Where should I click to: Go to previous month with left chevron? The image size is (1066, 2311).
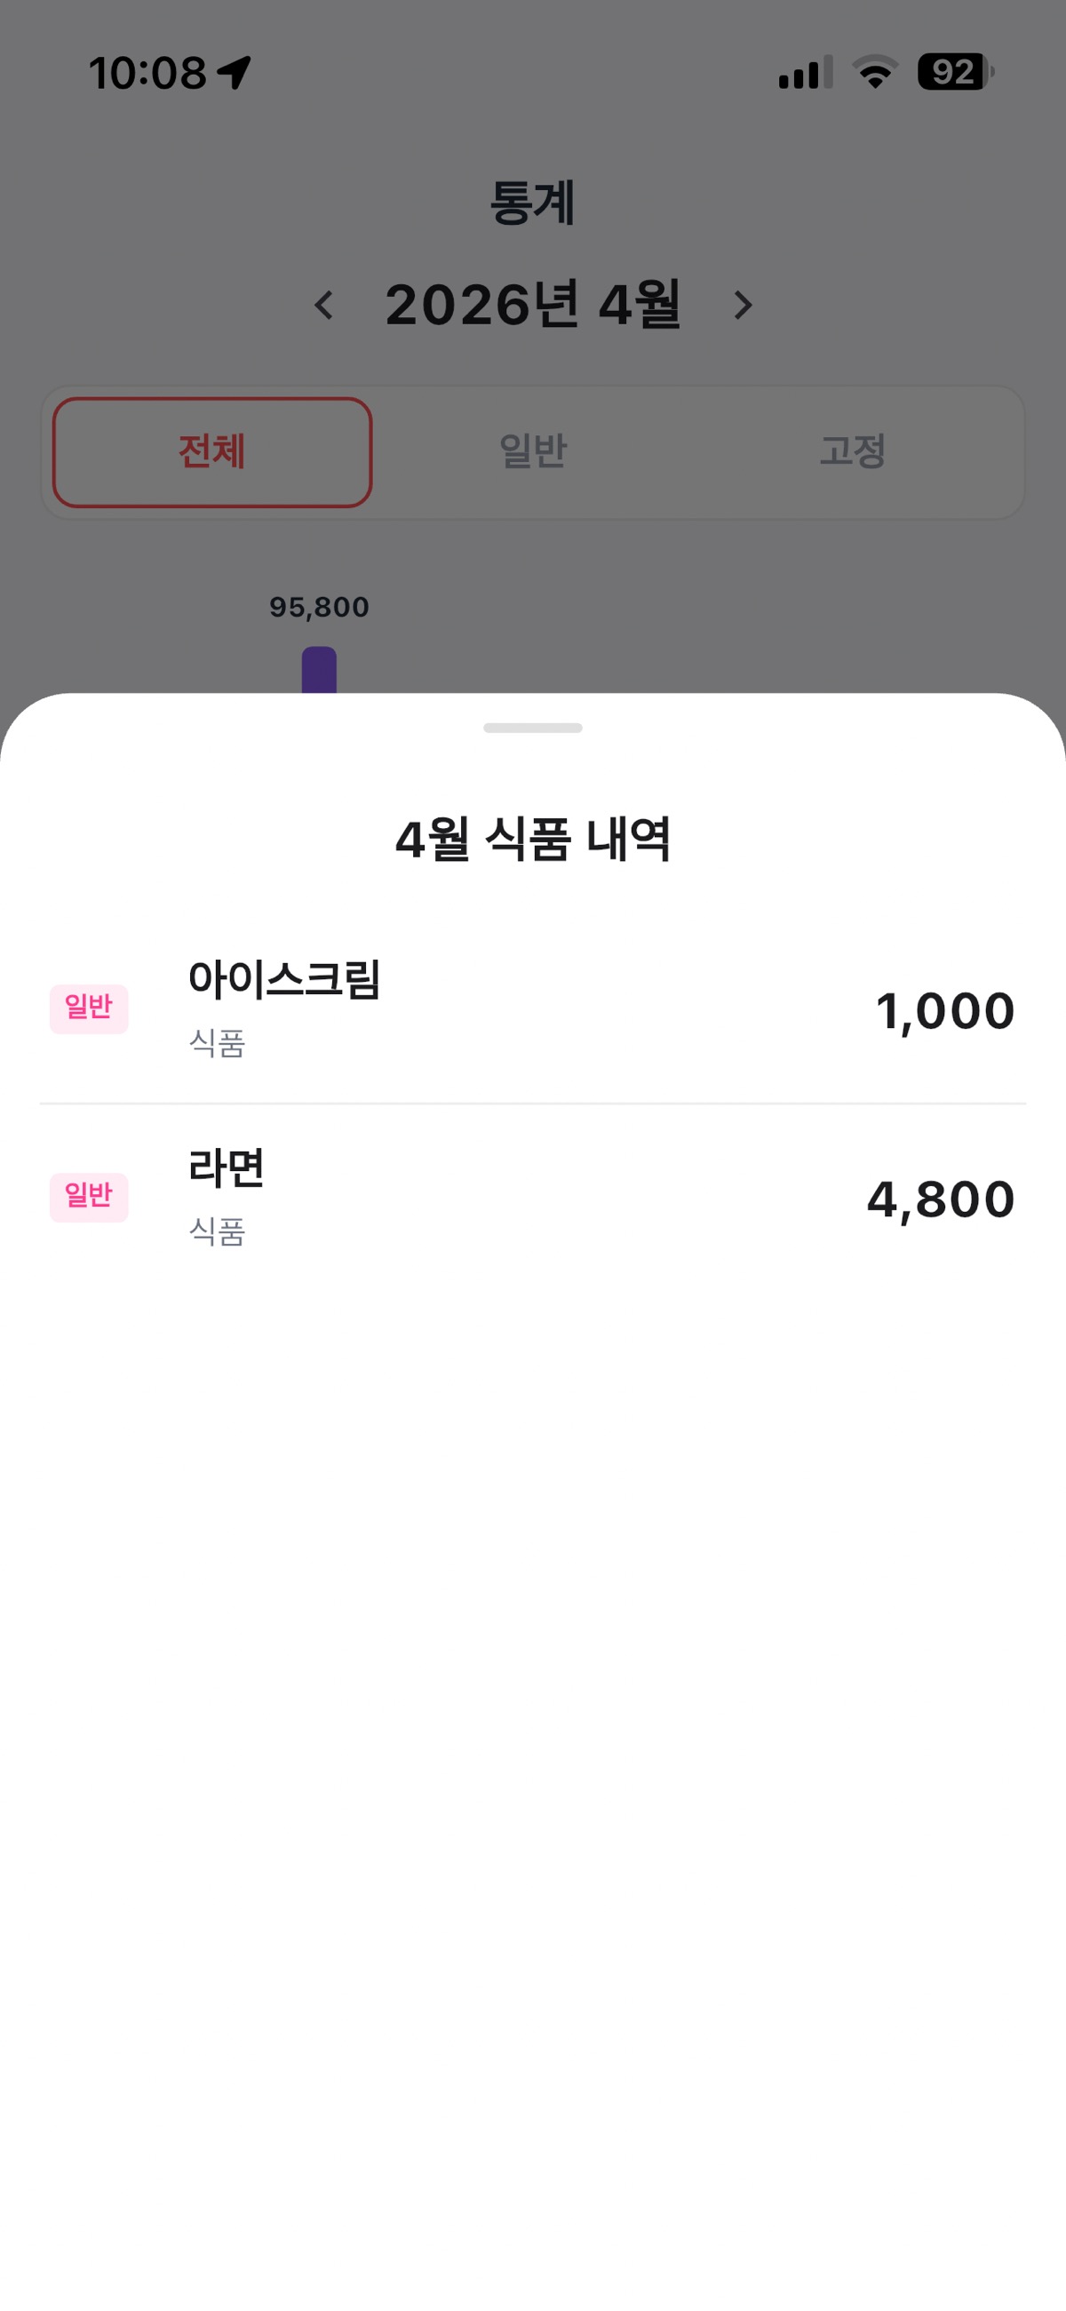pyautogui.click(x=325, y=305)
